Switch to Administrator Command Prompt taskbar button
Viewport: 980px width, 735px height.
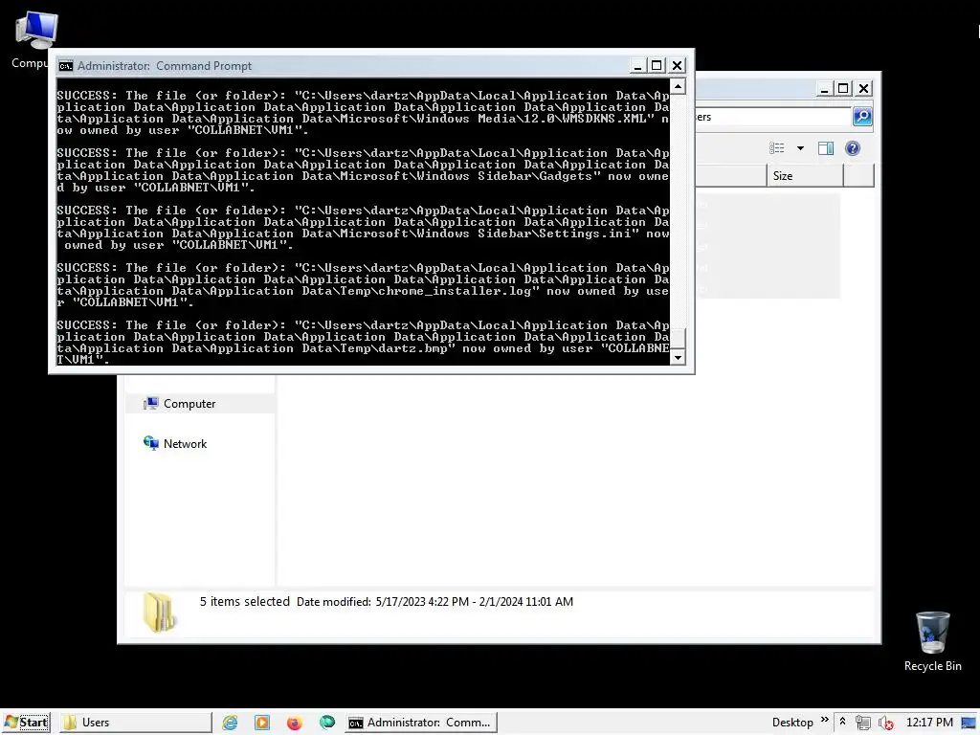421,722
